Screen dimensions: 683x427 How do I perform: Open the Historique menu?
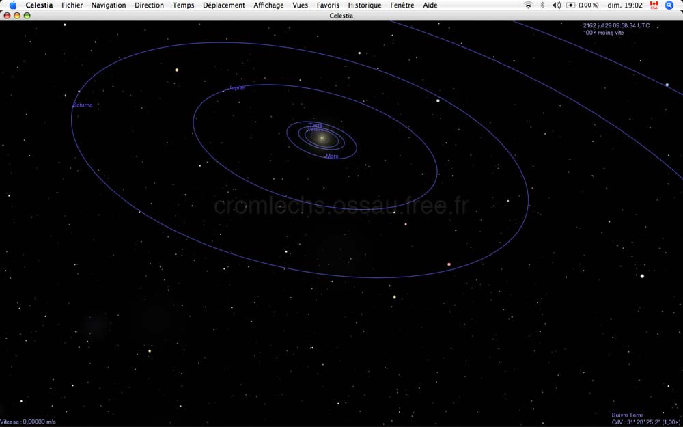pos(365,5)
